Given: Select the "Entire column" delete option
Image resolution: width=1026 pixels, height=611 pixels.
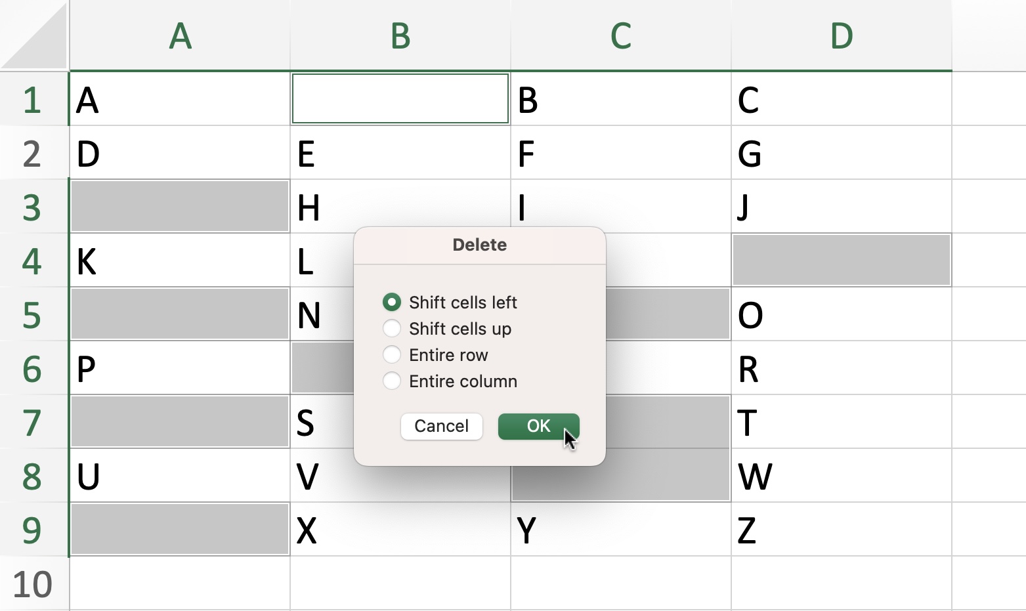Looking at the screenshot, I should pyautogui.click(x=392, y=381).
